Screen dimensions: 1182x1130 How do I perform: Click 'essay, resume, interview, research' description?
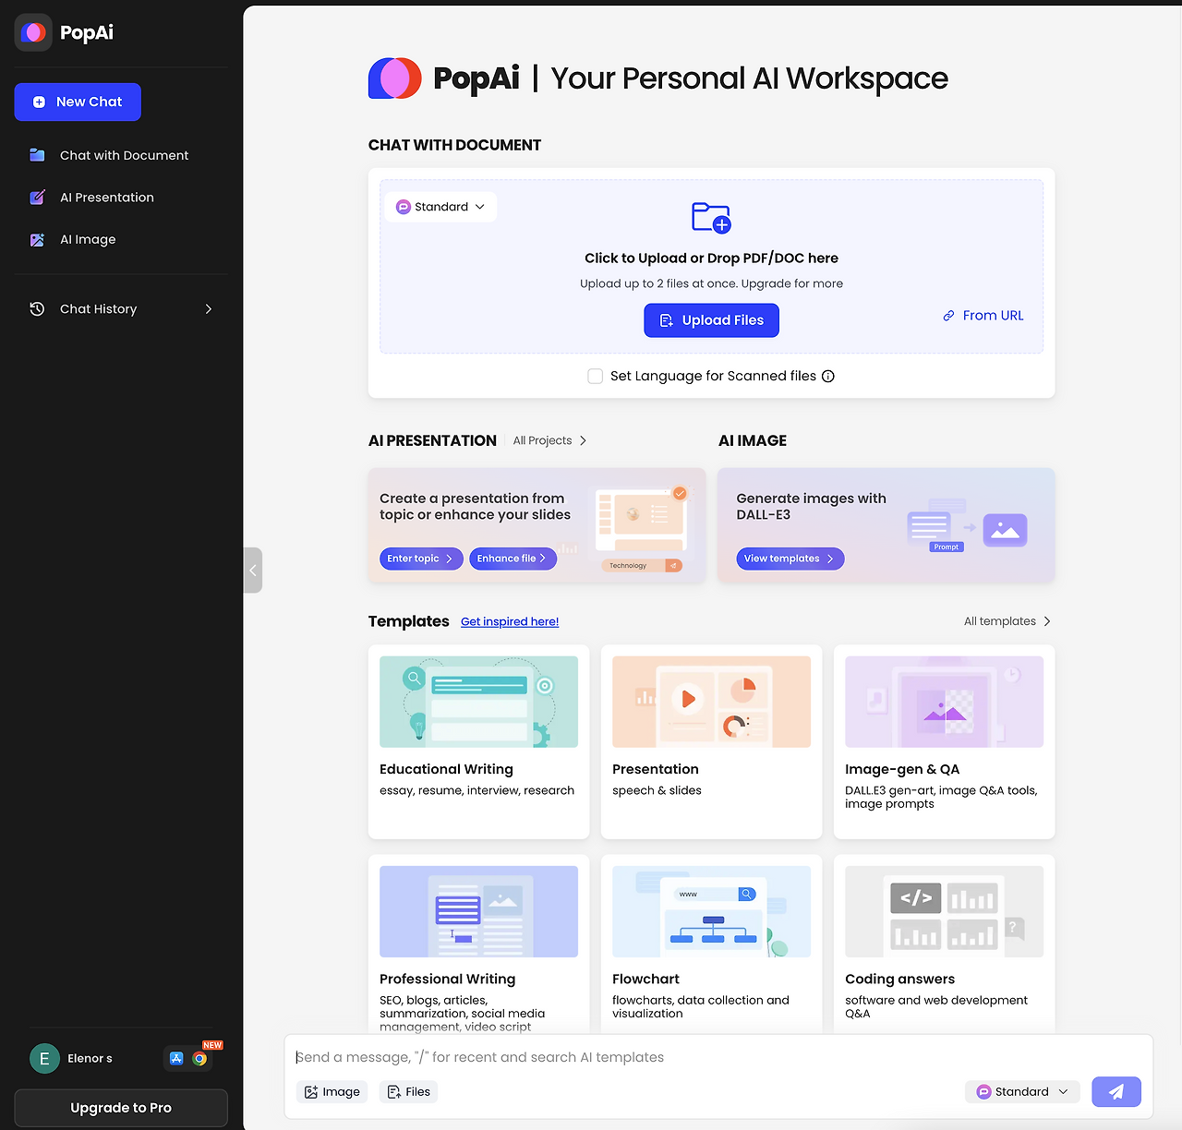tap(476, 791)
